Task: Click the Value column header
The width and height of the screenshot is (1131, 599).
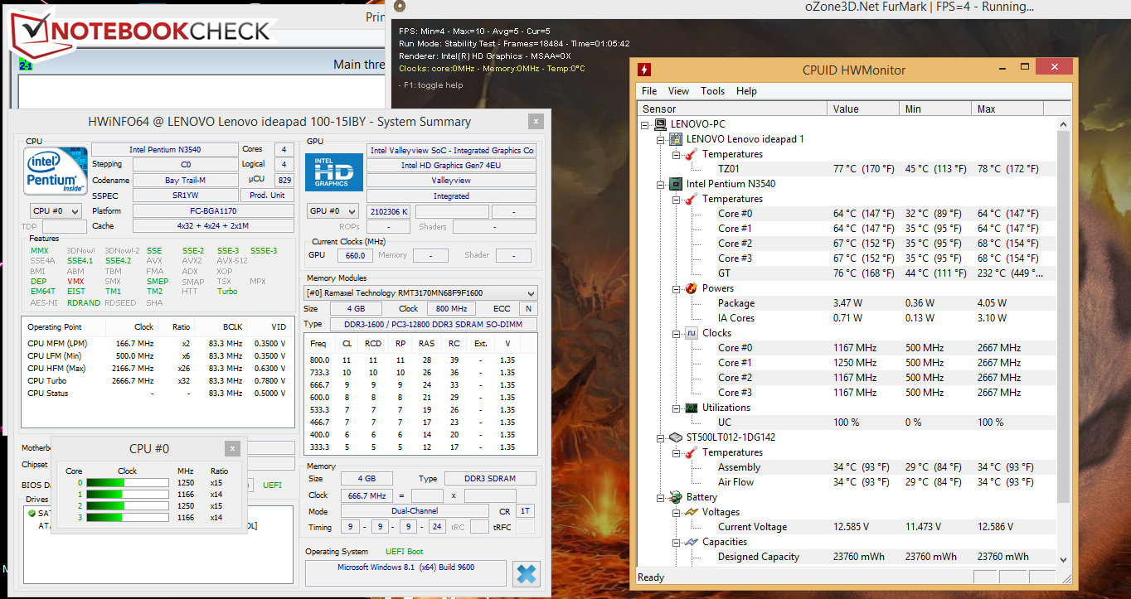Action: coord(863,109)
